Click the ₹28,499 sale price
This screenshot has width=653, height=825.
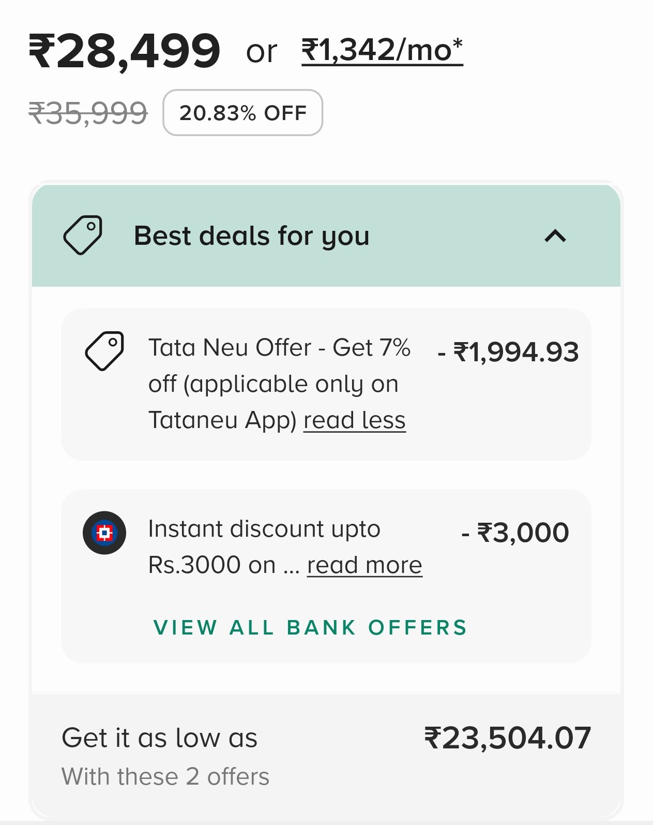[x=125, y=51]
